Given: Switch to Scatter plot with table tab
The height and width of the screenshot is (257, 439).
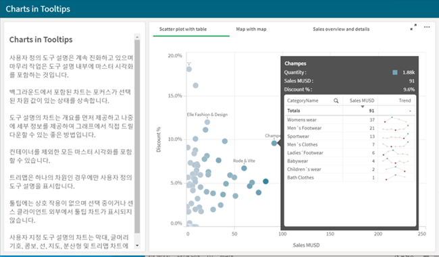Looking at the screenshot, I should (x=183, y=29).
